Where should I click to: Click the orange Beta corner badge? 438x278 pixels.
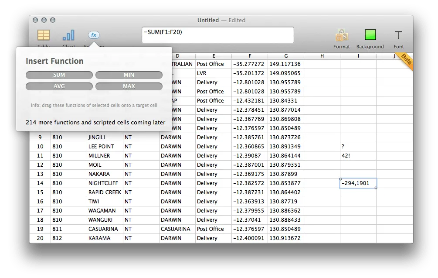click(x=405, y=62)
